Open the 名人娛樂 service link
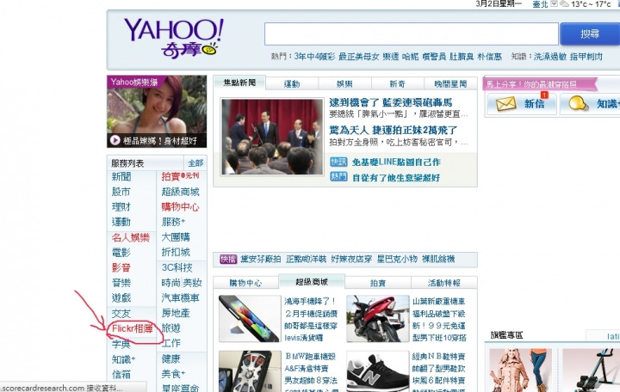620x392 pixels. coord(131,237)
